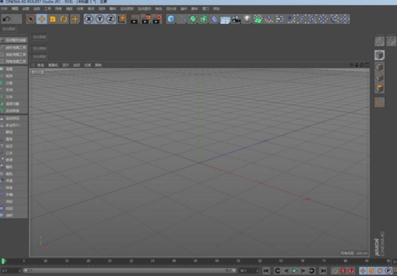Open the 帮助 (Help) menu

216,8
